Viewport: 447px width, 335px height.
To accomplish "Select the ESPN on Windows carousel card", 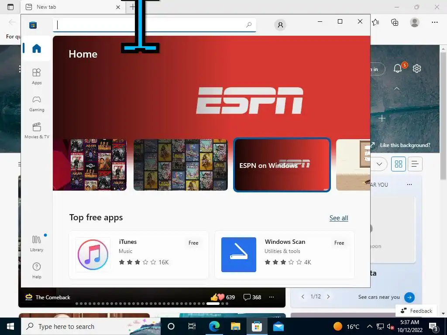I will click(x=282, y=165).
